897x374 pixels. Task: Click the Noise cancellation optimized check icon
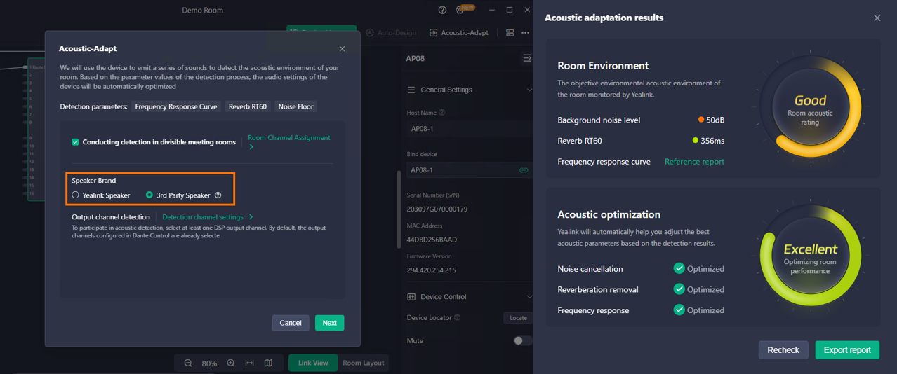pyautogui.click(x=679, y=268)
